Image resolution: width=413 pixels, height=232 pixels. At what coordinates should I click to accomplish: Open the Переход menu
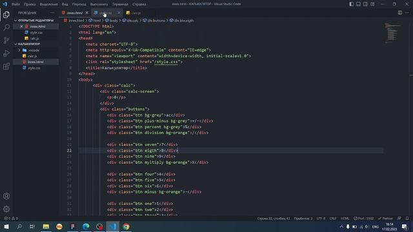(79, 5)
